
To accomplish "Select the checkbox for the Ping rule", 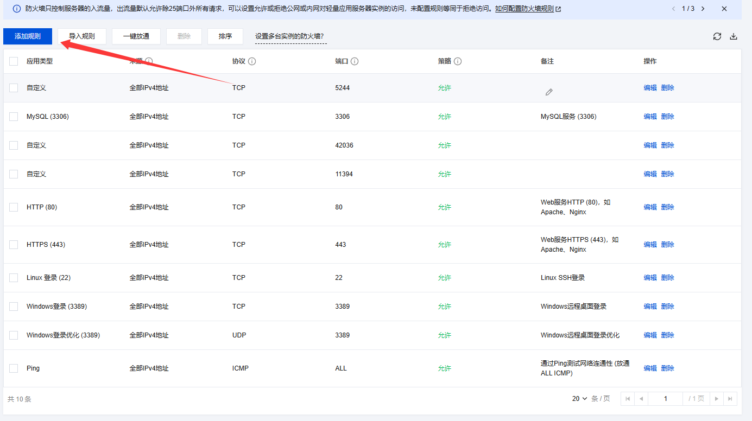I will pos(14,368).
